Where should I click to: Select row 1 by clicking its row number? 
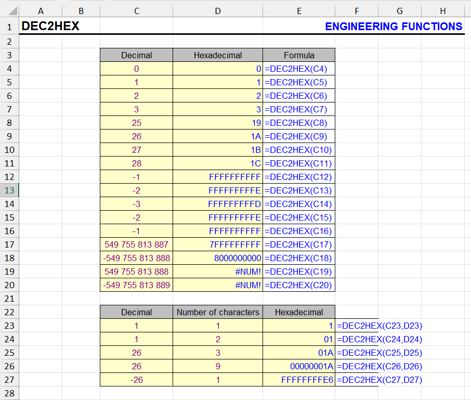pos(9,26)
